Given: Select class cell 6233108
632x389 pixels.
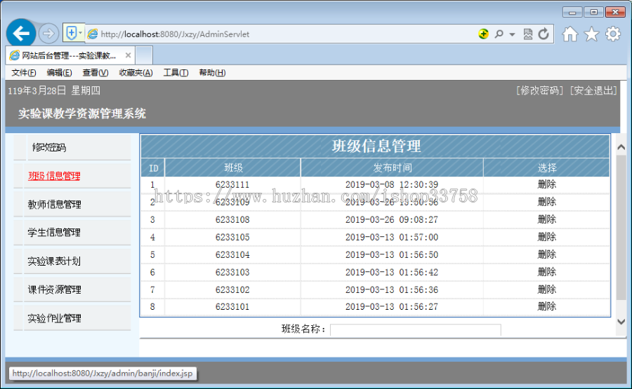Looking at the screenshot, I should 232,219.
